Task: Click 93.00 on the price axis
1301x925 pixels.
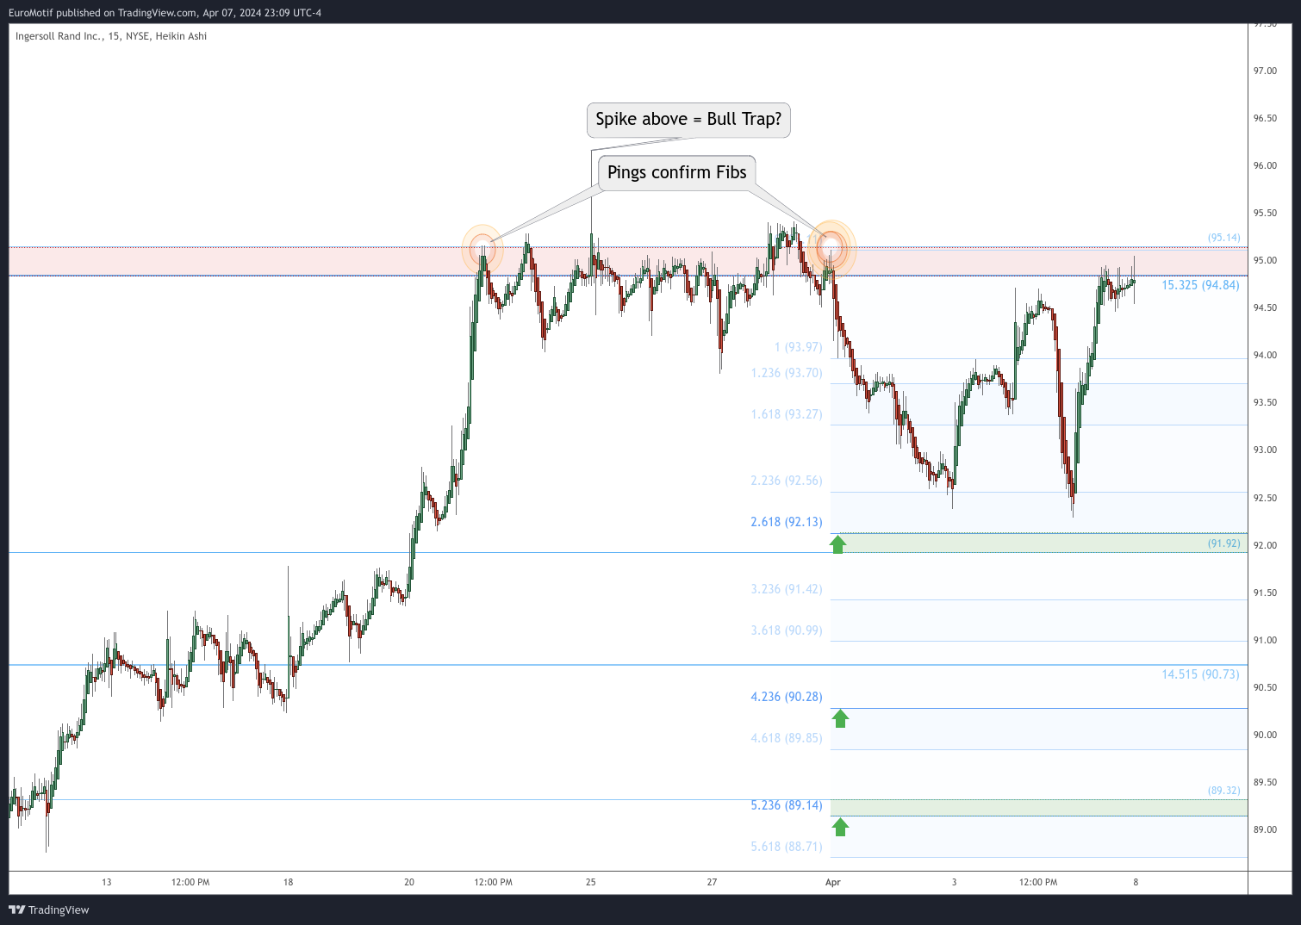Action: coord(1265,450)
